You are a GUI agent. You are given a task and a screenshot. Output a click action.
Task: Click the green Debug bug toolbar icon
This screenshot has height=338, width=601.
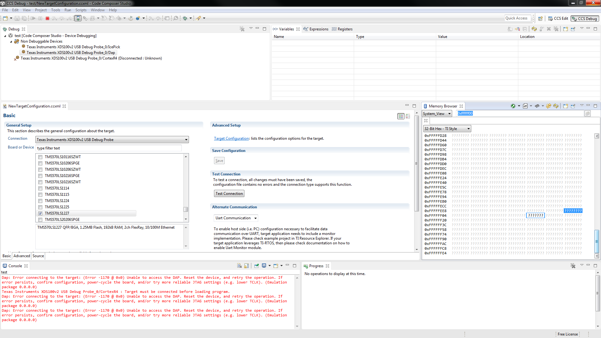[x=185, y=18]
